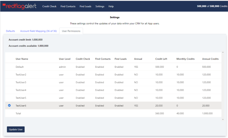Click Default row's 500,000 Credit Left
This screenshot has height=138, width=228.
coord(160,67)
